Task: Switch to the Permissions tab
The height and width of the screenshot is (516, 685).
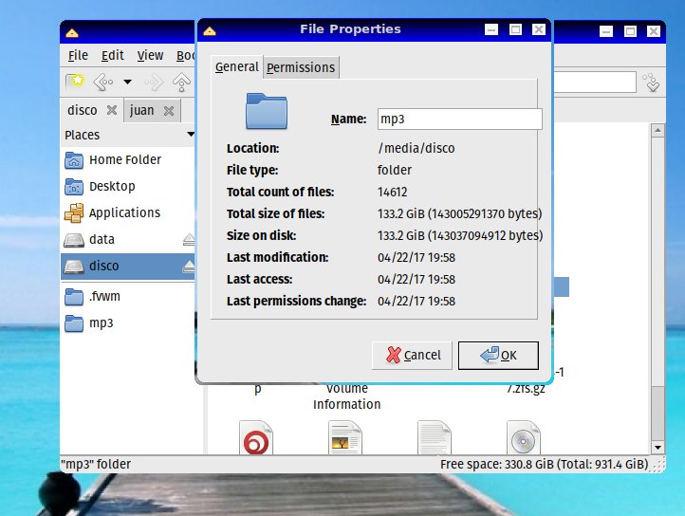Action: point(301,67)
